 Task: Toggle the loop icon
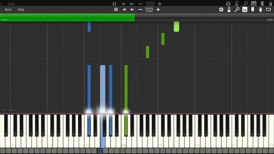268,9
